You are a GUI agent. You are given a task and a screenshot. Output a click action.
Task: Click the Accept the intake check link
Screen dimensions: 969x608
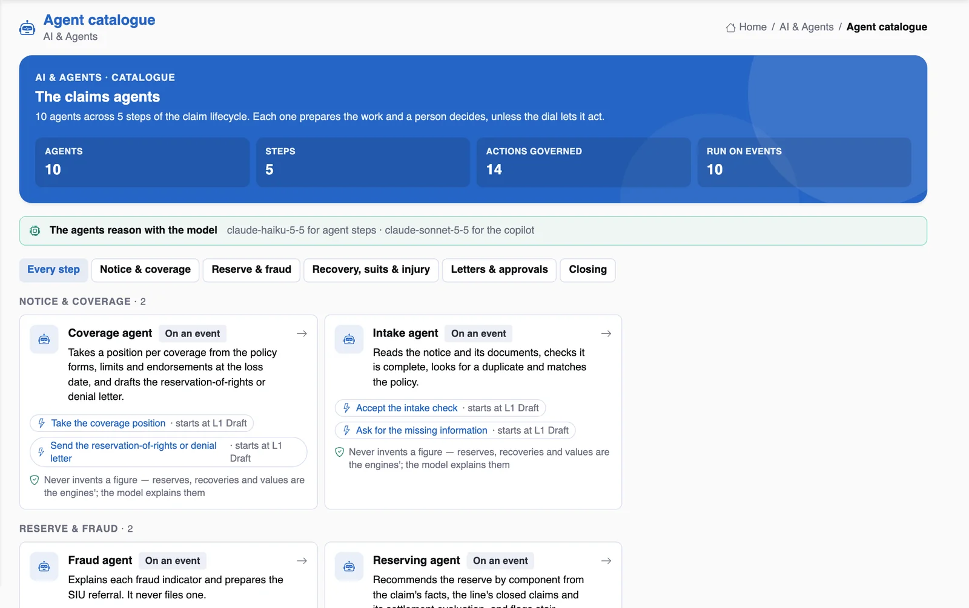coord(406,408)
